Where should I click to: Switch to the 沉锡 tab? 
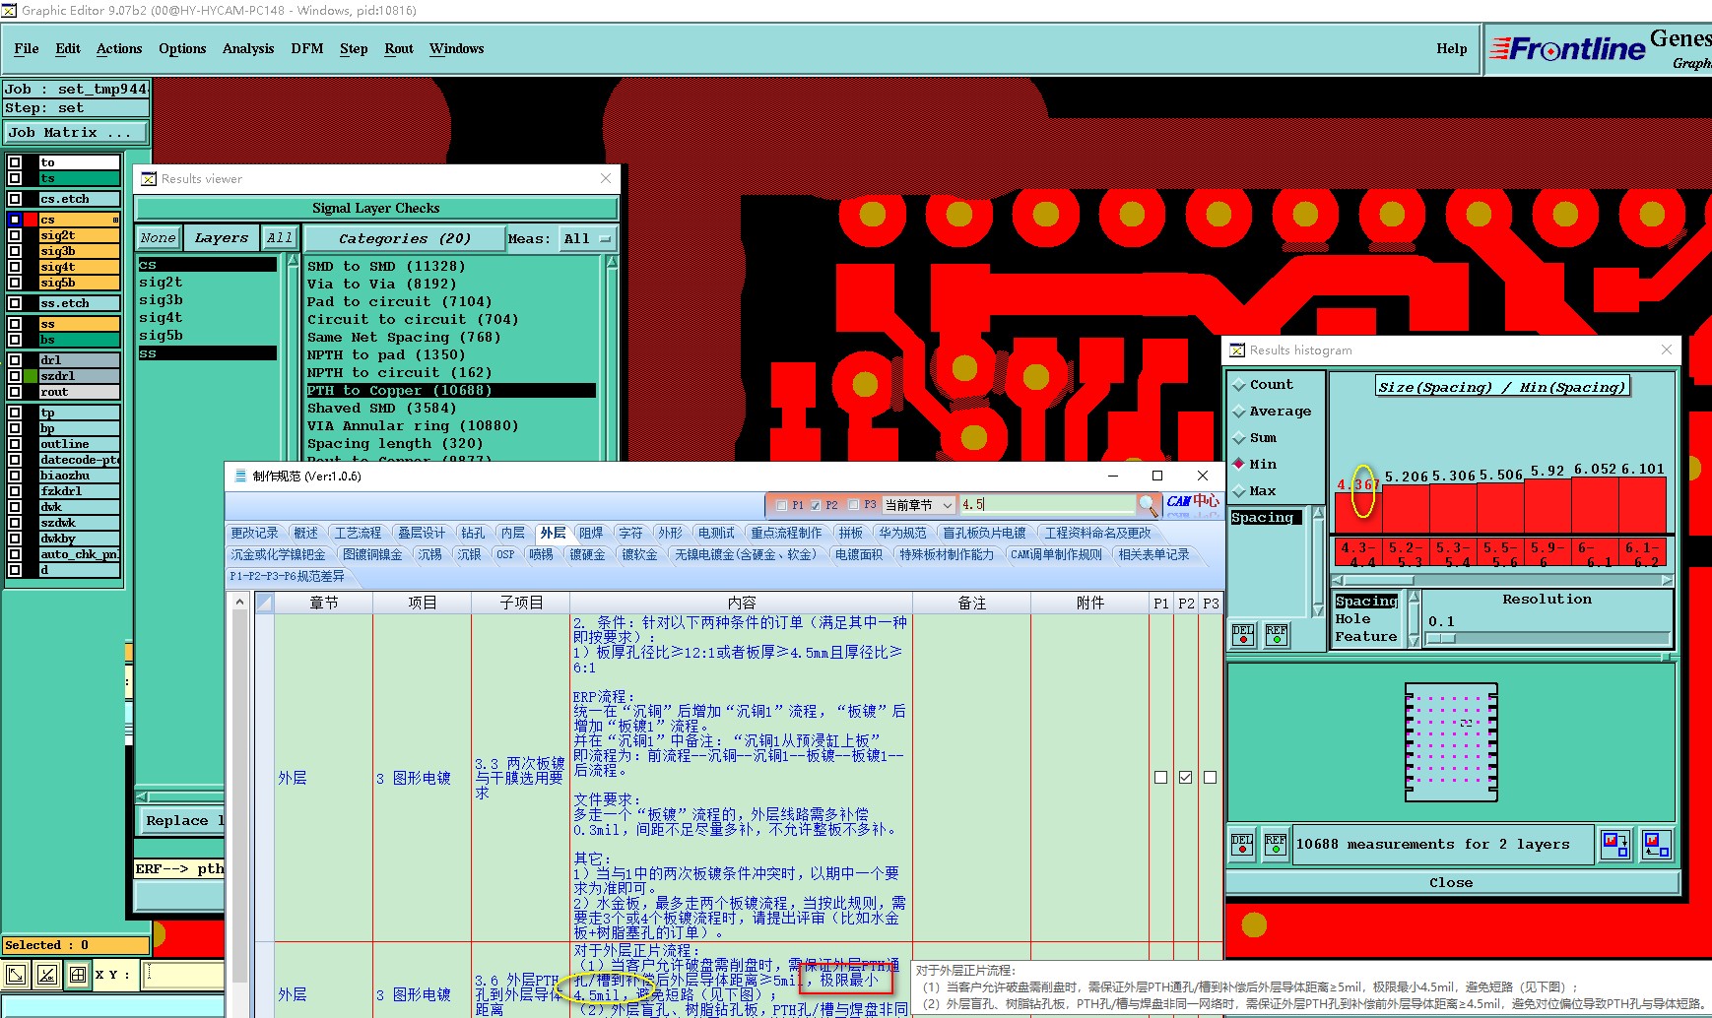pyautogui.click(x=429, y=554)
